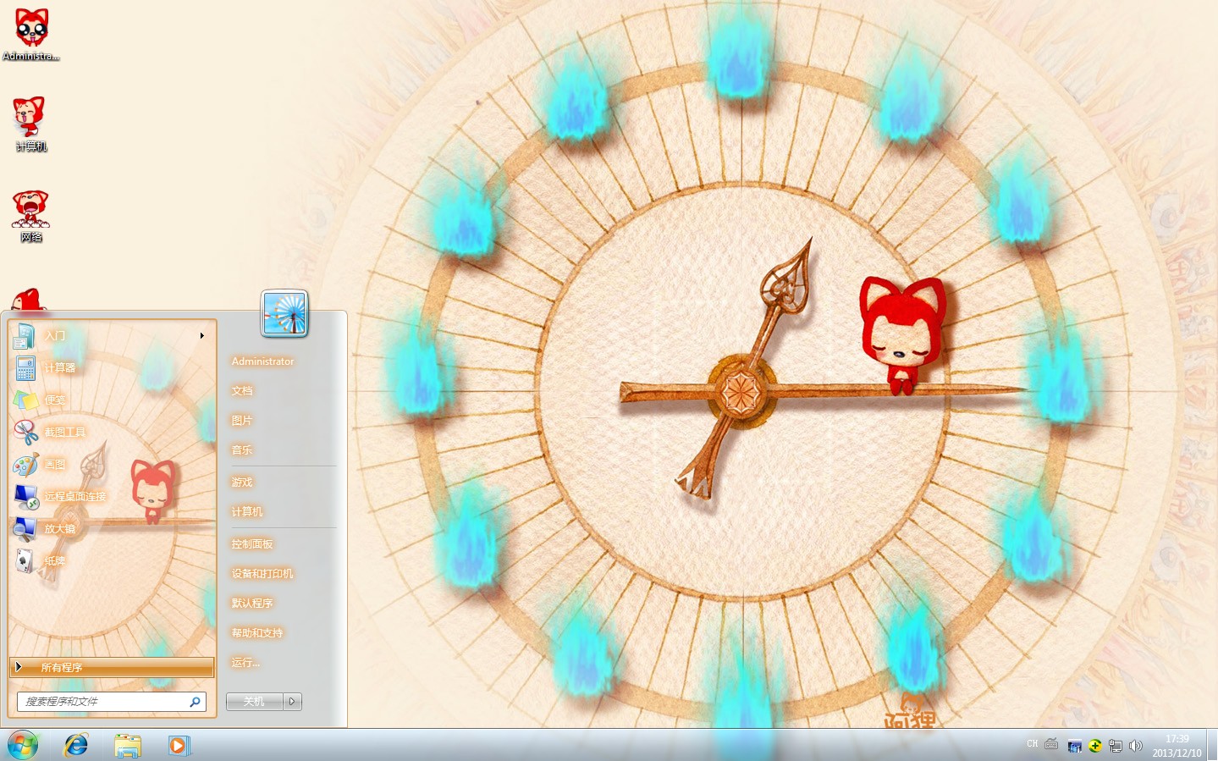
Task: Click the 关机 shutdown button
Action: 255,702
